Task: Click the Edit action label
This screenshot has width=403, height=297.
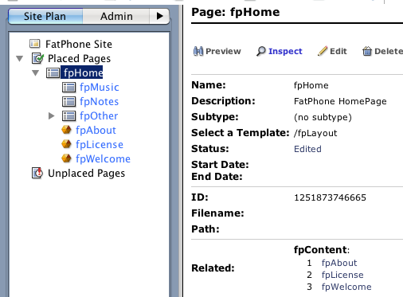Action: [338, 51]
